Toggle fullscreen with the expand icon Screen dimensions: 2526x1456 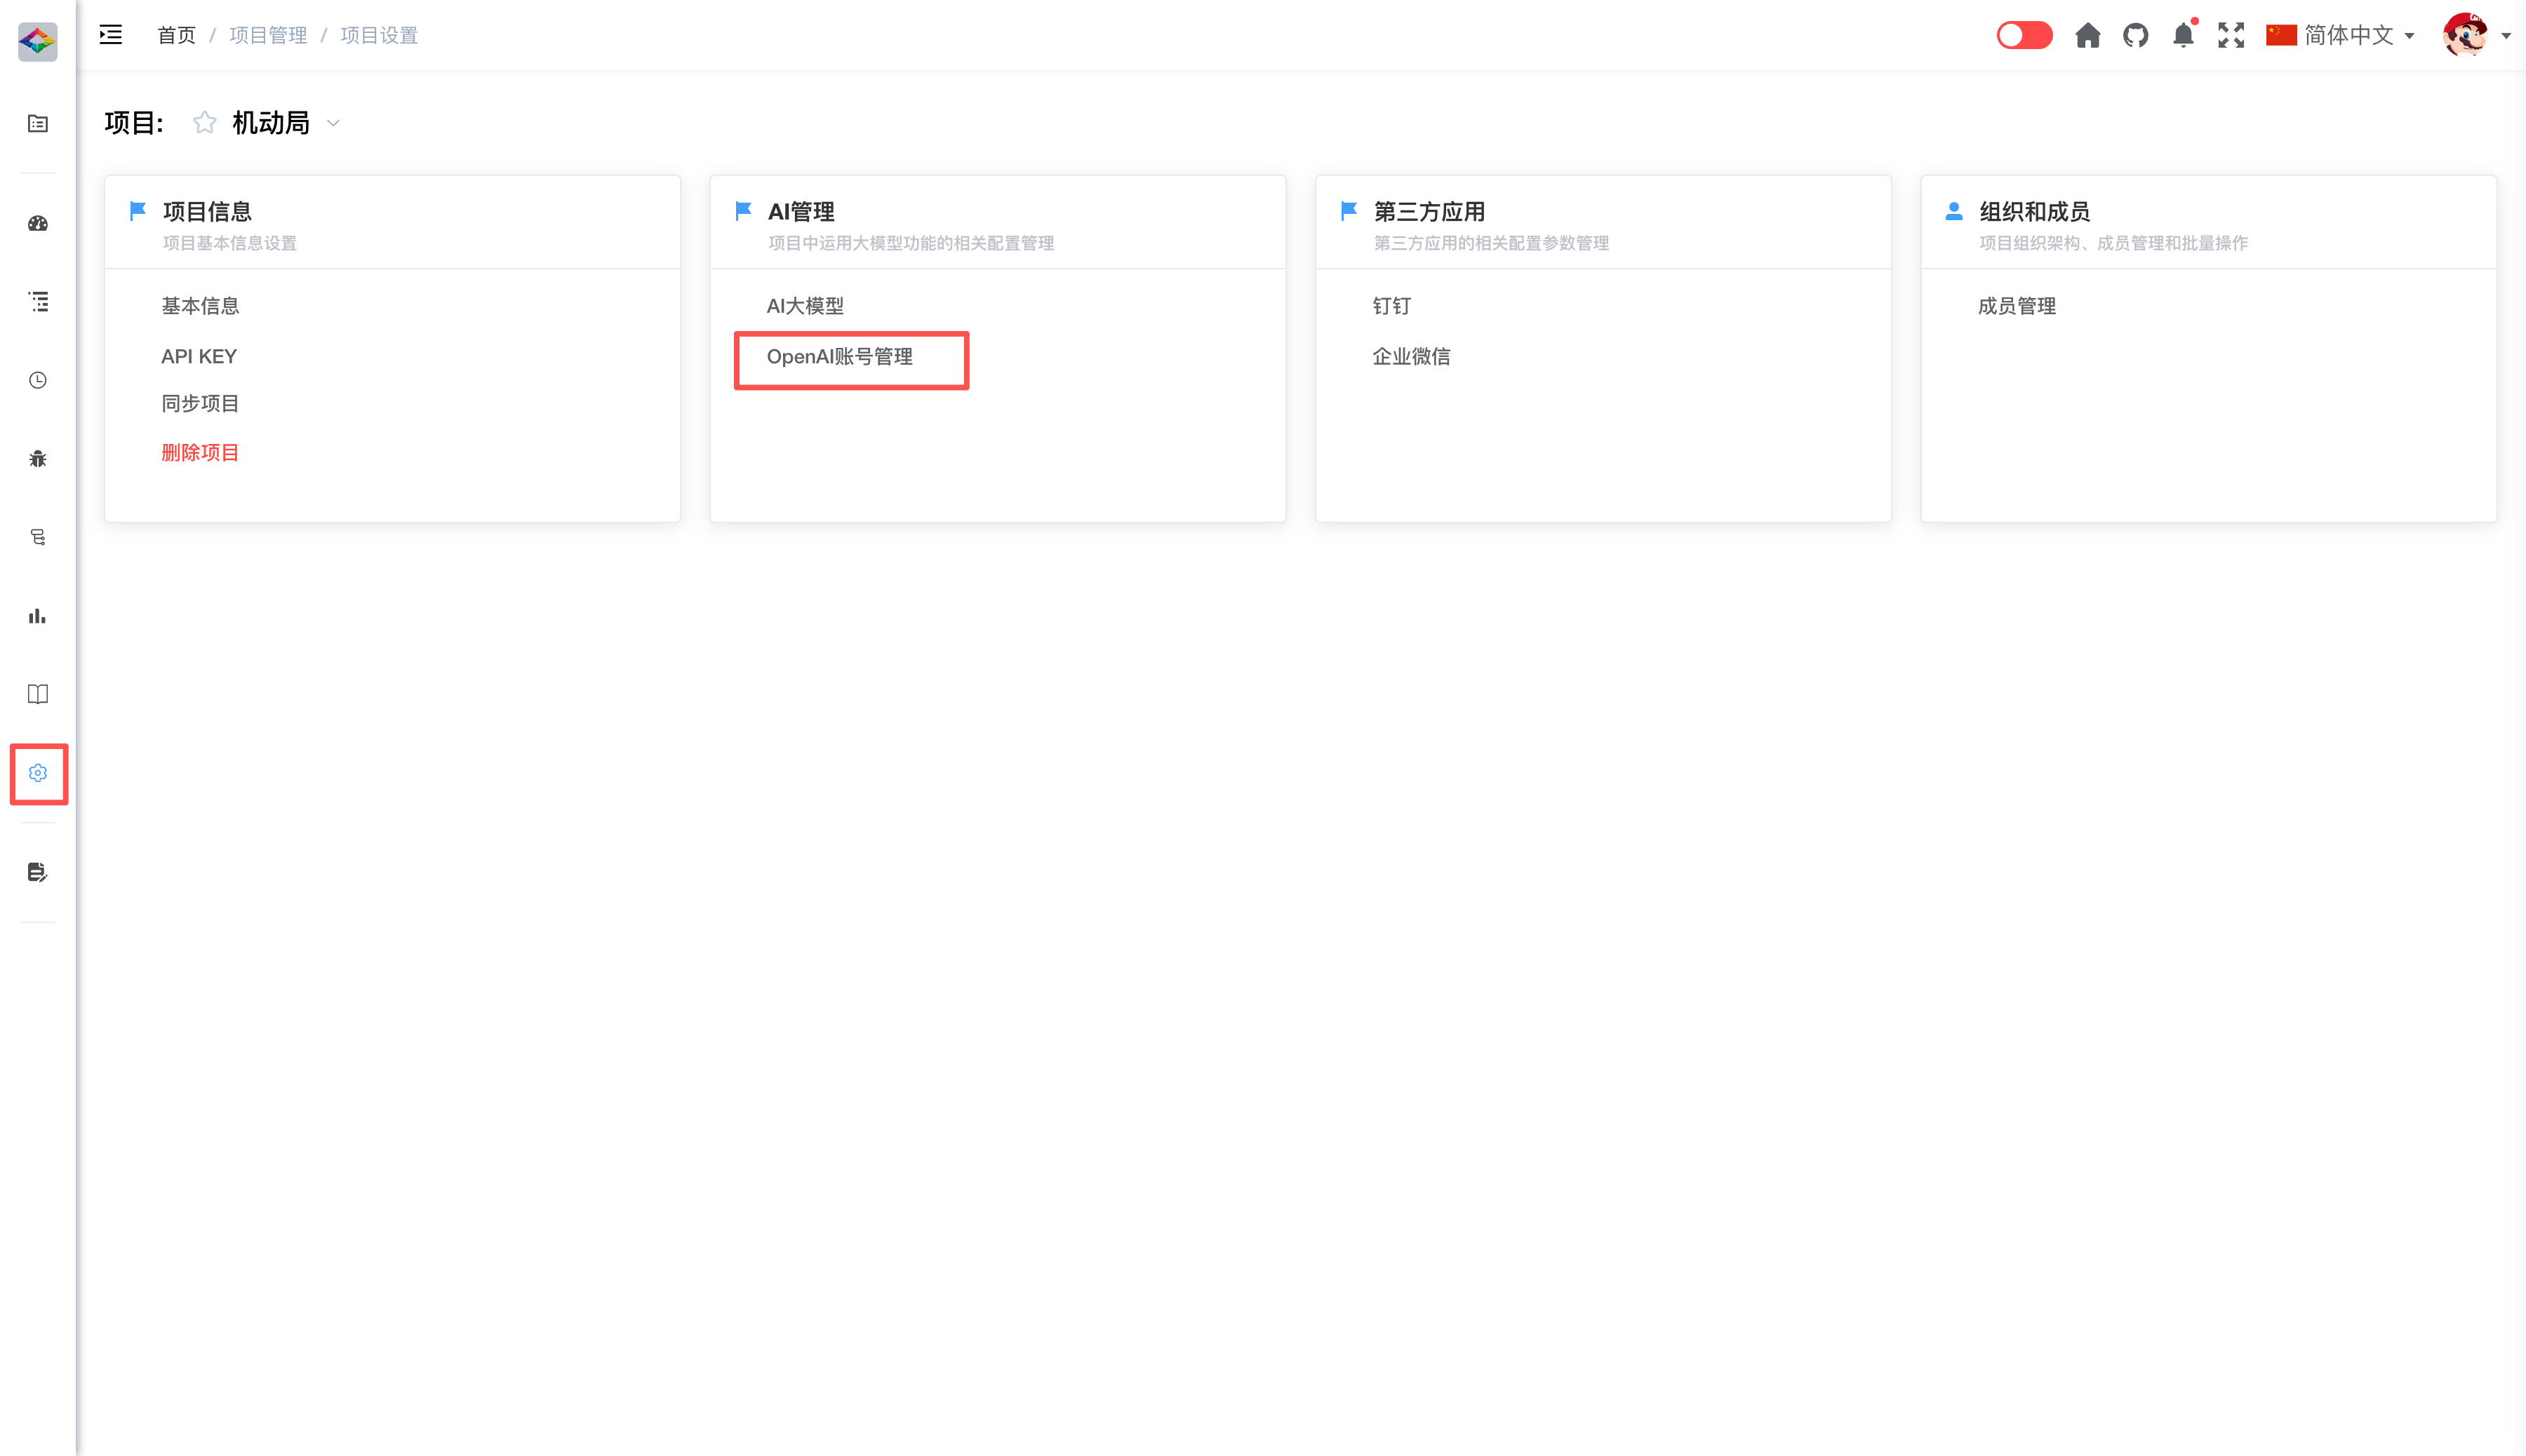pyautogui.click(x=2231, y=36)
